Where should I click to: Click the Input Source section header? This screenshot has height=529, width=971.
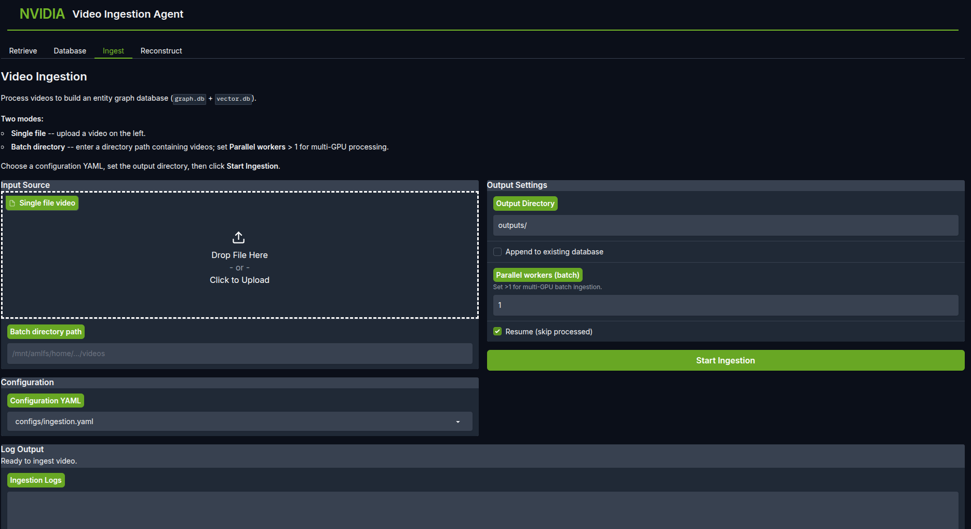25,185
